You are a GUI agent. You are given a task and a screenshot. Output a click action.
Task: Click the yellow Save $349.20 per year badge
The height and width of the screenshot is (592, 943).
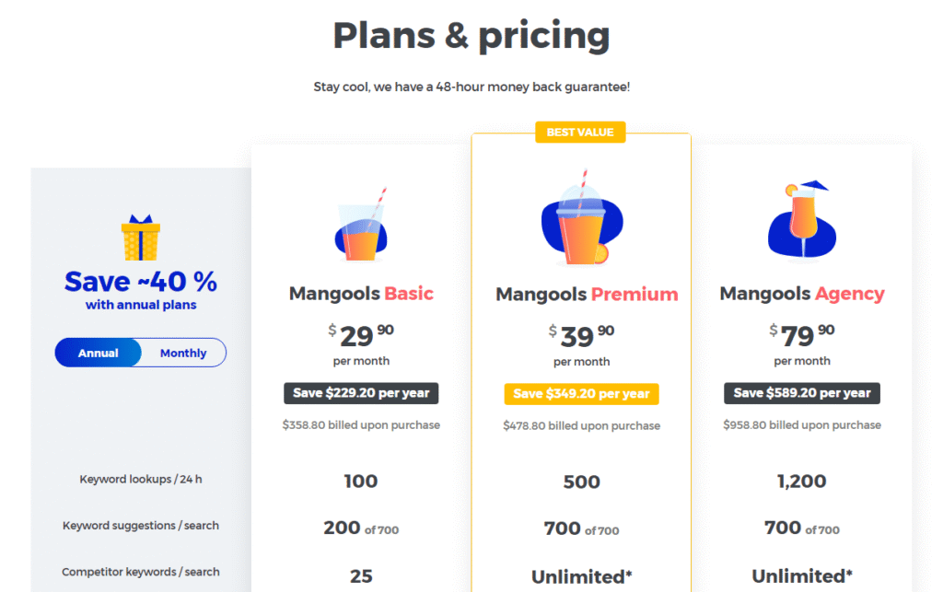pos(581,394)
